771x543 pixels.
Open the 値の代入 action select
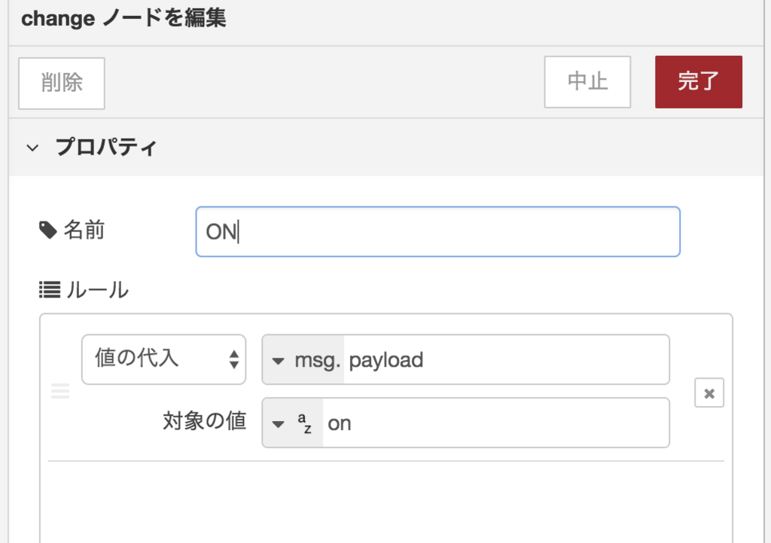[163, 359]
